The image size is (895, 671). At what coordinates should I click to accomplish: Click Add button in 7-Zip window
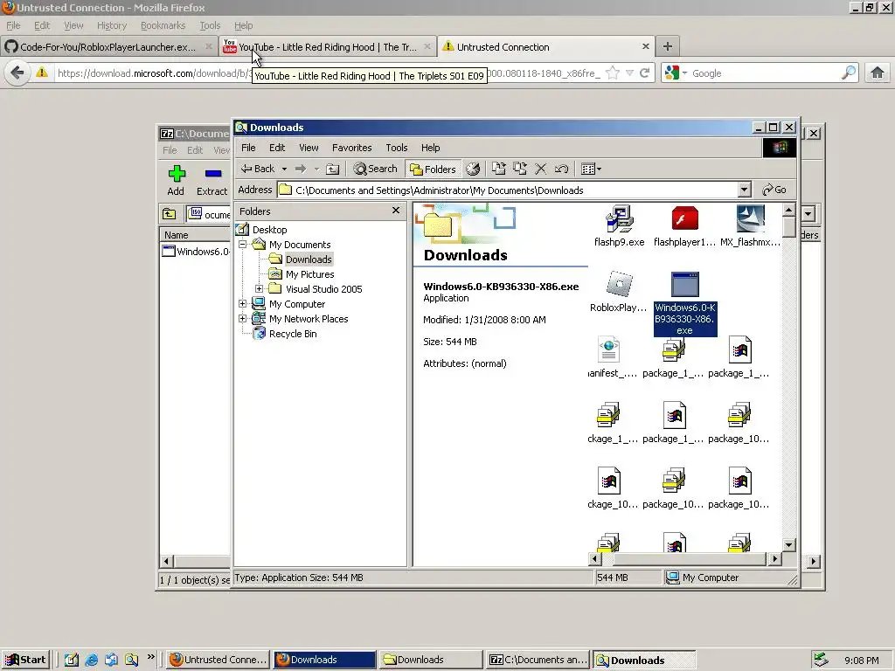(x=176, y=180)
